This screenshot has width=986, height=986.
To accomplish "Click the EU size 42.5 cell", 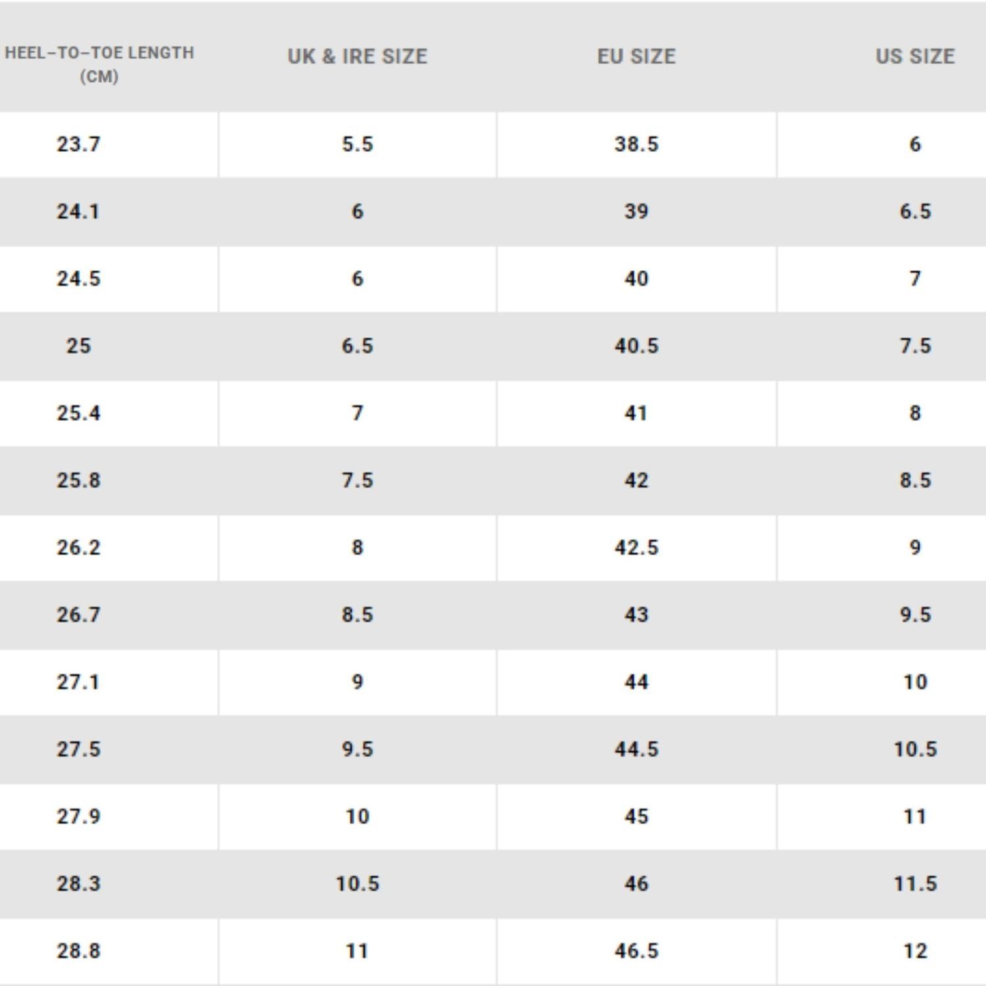I will click(636, 548).
